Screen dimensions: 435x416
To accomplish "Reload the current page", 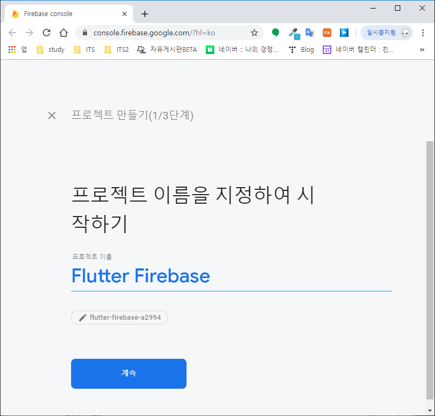I will click(x=46, y=33).
